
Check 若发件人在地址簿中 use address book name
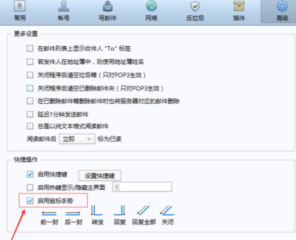(x=30, y=62)
